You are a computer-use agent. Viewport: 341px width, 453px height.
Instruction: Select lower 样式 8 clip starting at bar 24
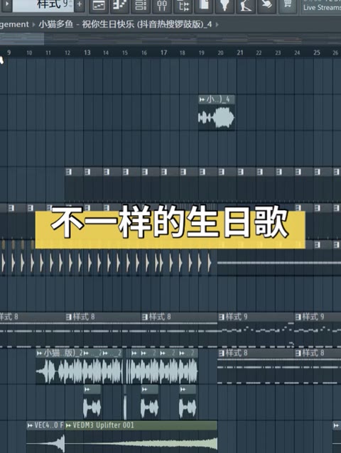pyautogui.click(x=318, y=366)
